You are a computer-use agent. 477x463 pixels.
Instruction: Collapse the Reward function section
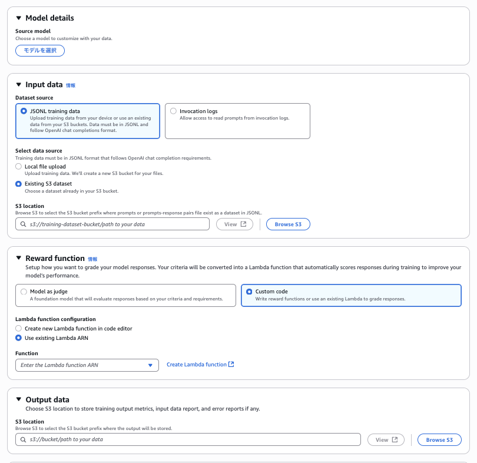(x=19, y=259)
